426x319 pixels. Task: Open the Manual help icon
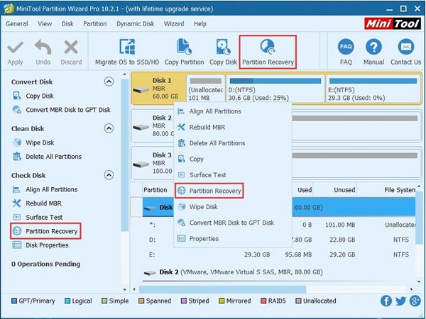pyautogui.click(x=374, y=47)
